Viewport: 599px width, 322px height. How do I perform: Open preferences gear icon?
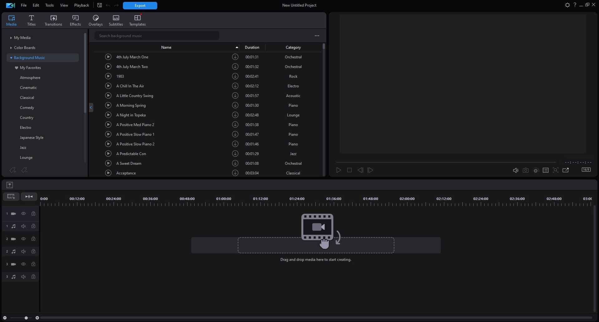[567, 5]
